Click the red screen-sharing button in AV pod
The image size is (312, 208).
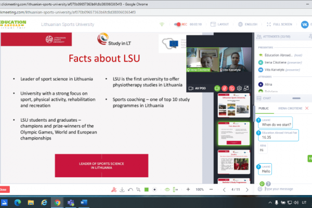pyautogui.click(x=232, y=88)
